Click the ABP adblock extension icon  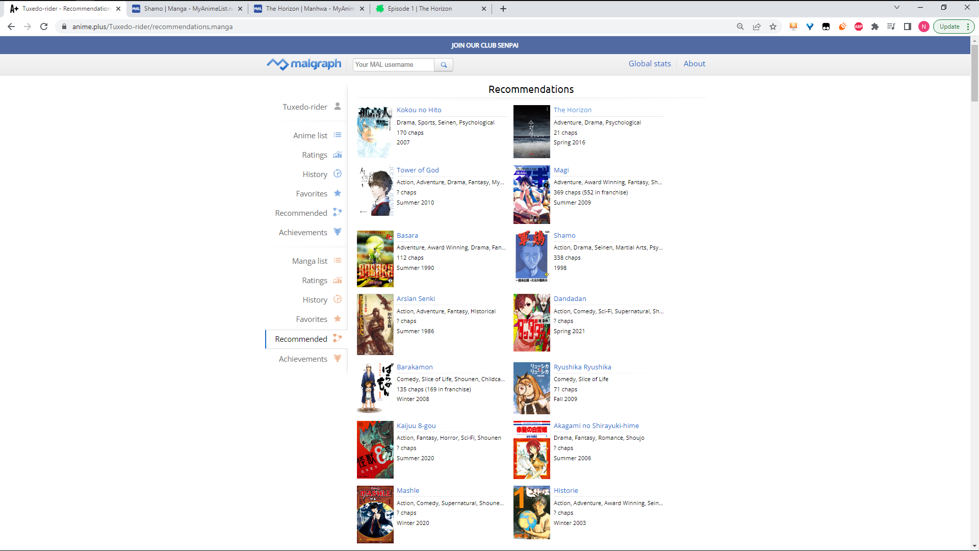pos(859,27)
